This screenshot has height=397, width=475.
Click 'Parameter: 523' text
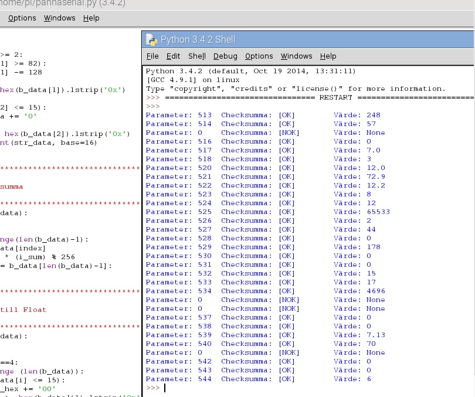179,194
